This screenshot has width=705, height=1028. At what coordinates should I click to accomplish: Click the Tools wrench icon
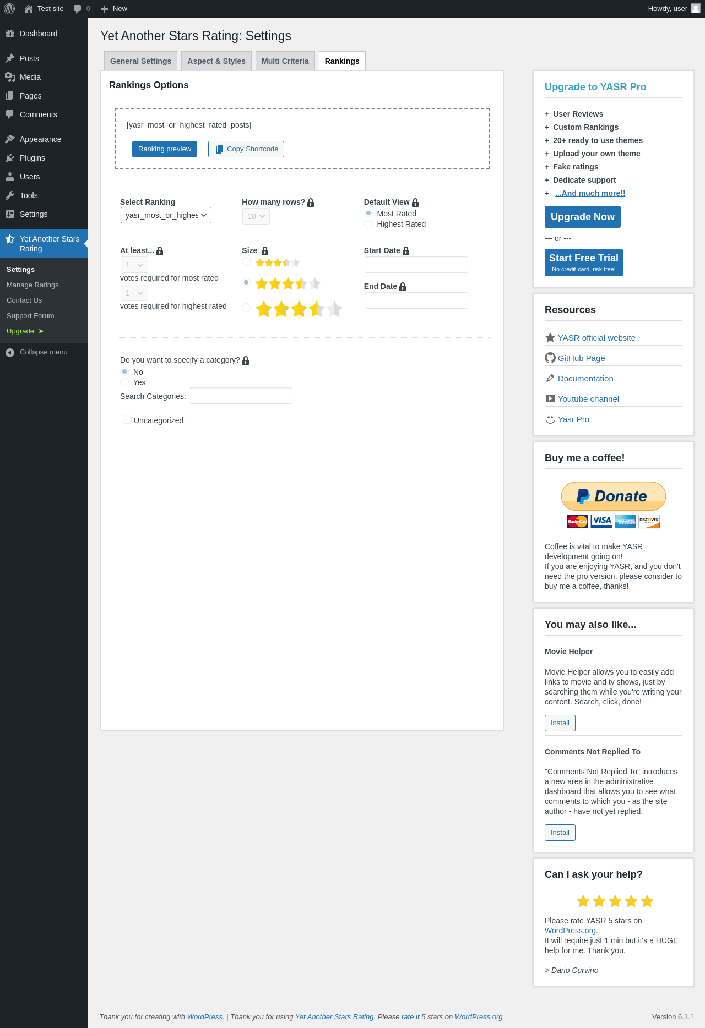pyautogui.click(x=10, y=195)
